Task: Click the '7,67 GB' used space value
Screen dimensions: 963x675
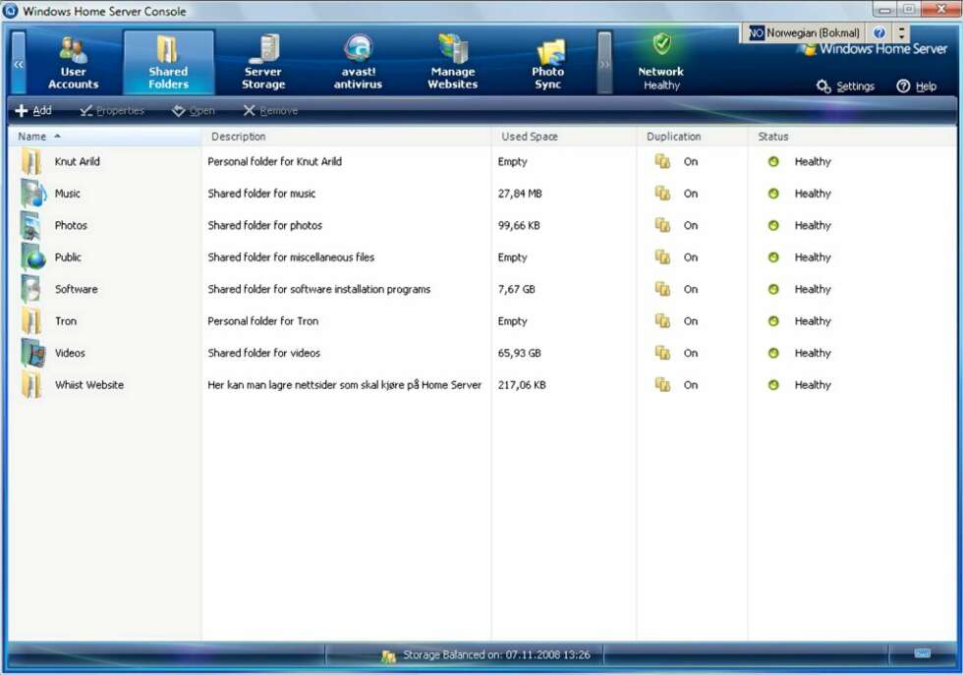Action: tap(517, 289)
